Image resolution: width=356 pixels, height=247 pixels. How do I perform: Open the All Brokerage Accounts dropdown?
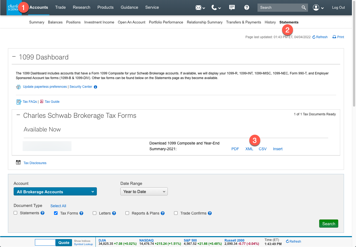55,192
